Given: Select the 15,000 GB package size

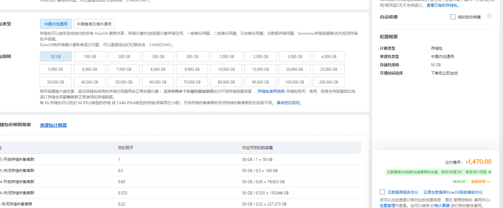Looking at the screenshot, I should [260, 69].
